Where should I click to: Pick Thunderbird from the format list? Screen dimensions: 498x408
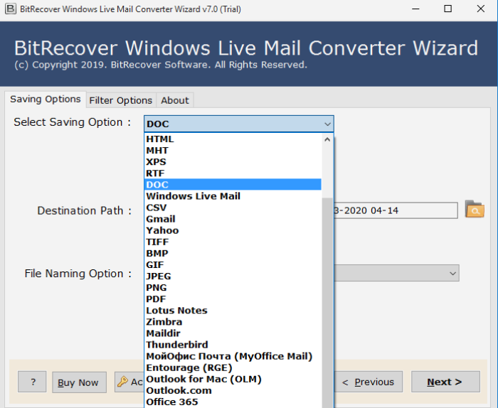point(177,345)
